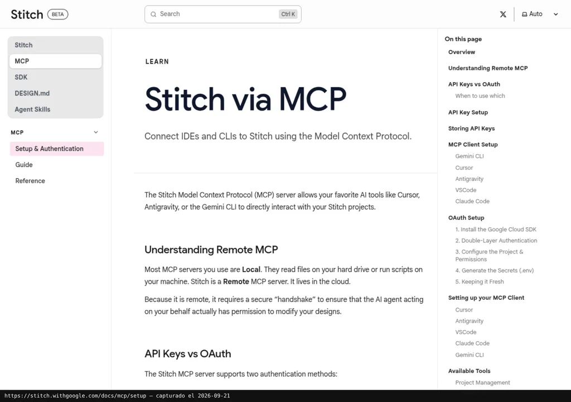Click the Stitch logo text
Screen dimensions: 571x402
[x=27, y=14]
